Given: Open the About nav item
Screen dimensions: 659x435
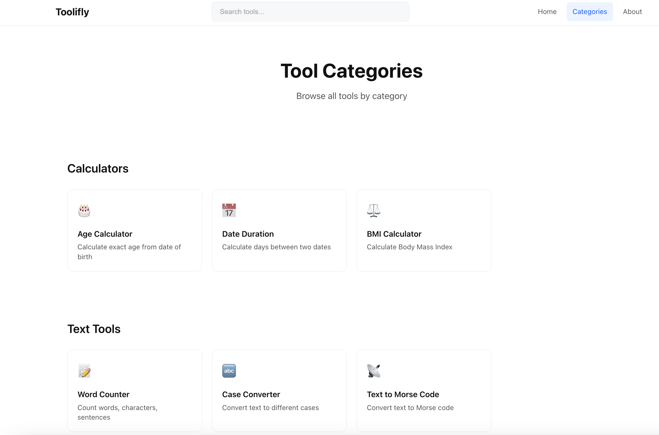Looking at the screenshot, I should 632,12.
